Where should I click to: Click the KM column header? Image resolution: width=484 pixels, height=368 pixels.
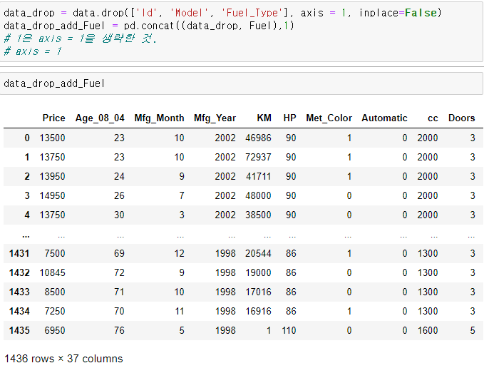tap(264, 118)
